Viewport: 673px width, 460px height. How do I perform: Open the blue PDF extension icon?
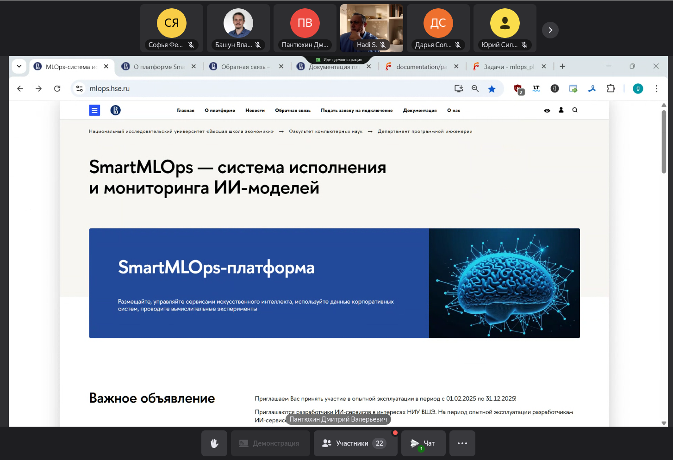coord(592,88)
